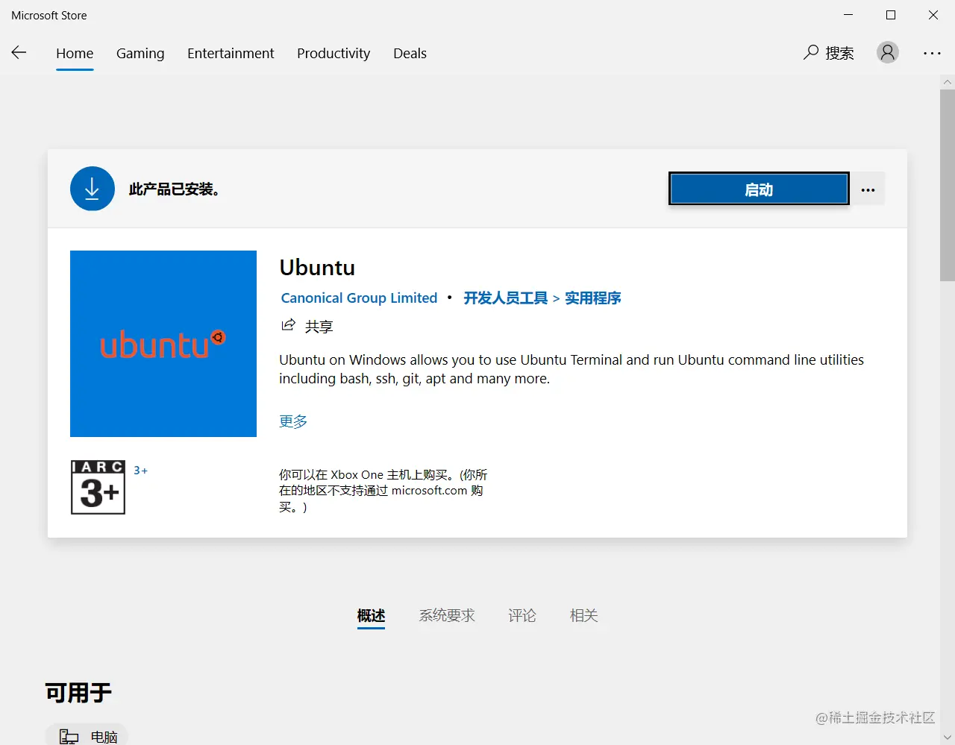Switch to the 系统要求 section tab

[x=447, y=615]
